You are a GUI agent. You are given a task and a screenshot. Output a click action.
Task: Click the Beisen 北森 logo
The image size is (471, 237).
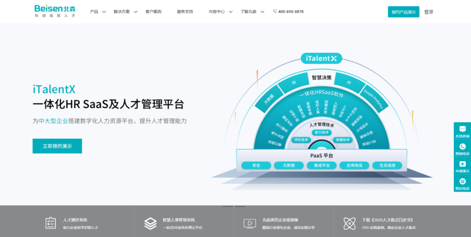55,11
